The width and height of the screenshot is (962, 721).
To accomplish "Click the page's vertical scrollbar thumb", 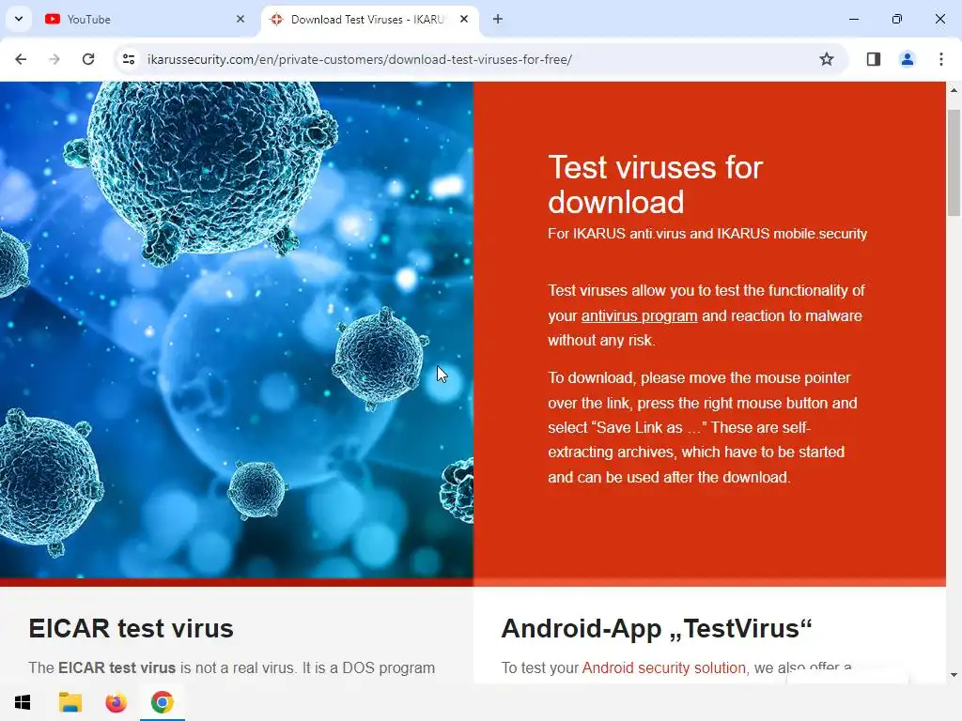I will coord(954,163).
